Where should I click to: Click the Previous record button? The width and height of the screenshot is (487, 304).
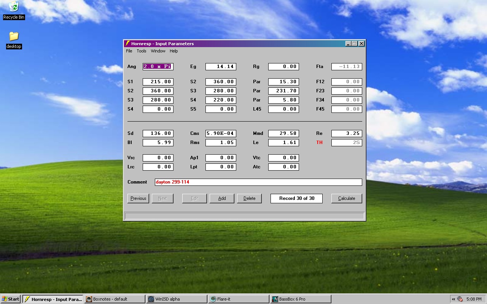(x=138, y=198)
